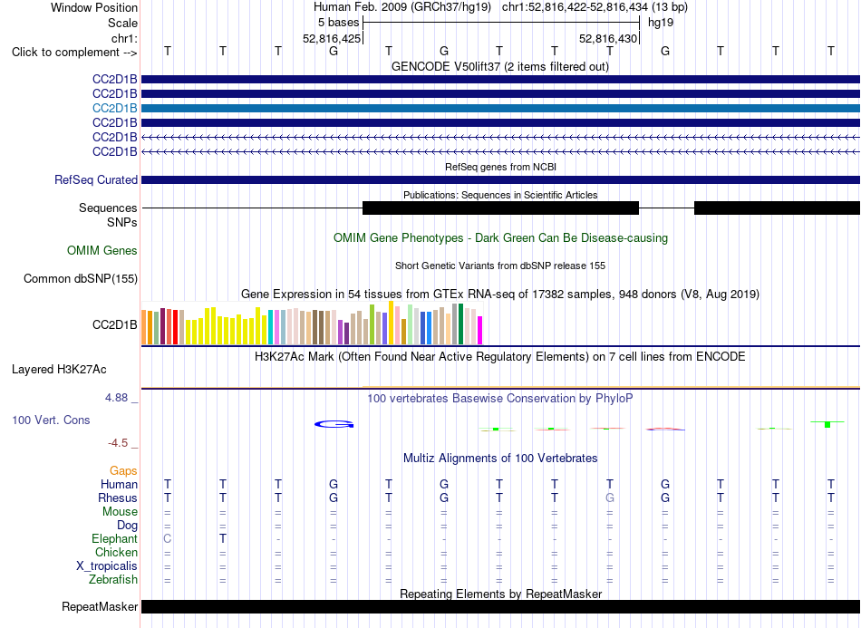This screenshot has width=861, height=628.
Task: Open '100 vertebrates Basewise Conservation by PhyloP'
Action: [x=499, y=399]
